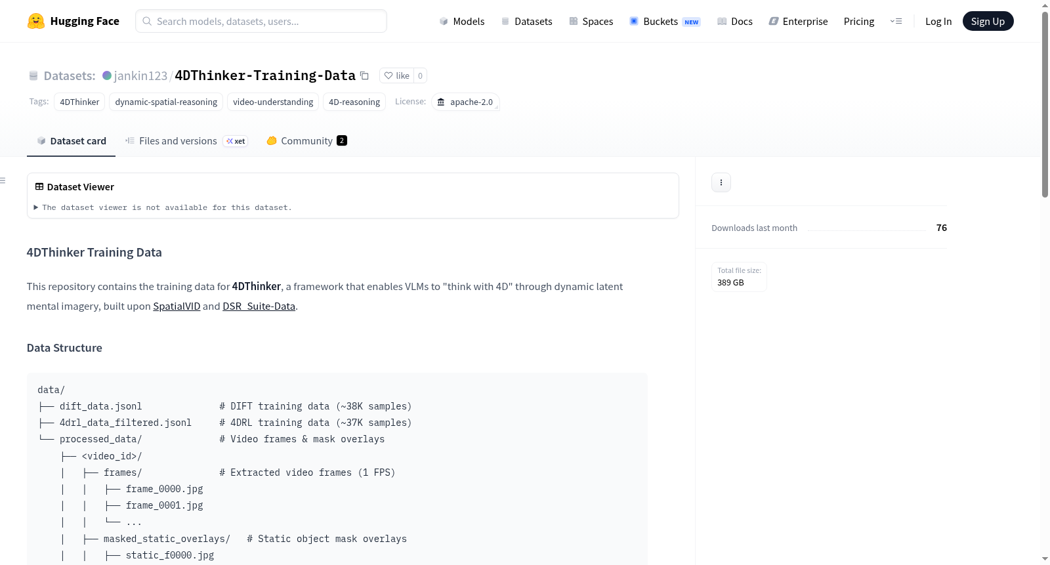Select the 4D-reasoning tag

point(354,102)
